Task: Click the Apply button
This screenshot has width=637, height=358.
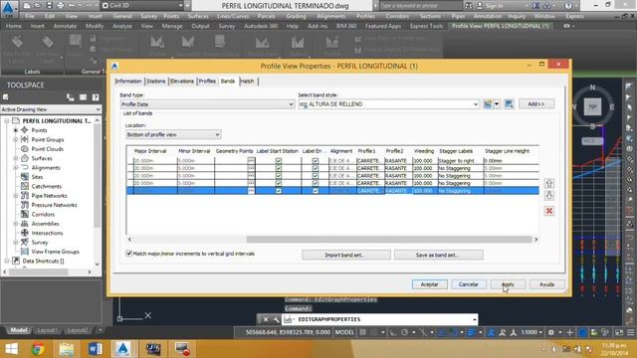Action: tap(508, 284)
